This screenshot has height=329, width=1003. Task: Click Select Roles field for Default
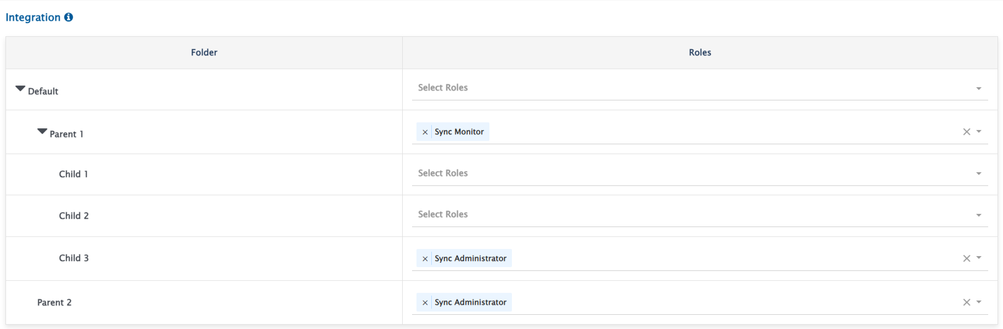658,88
